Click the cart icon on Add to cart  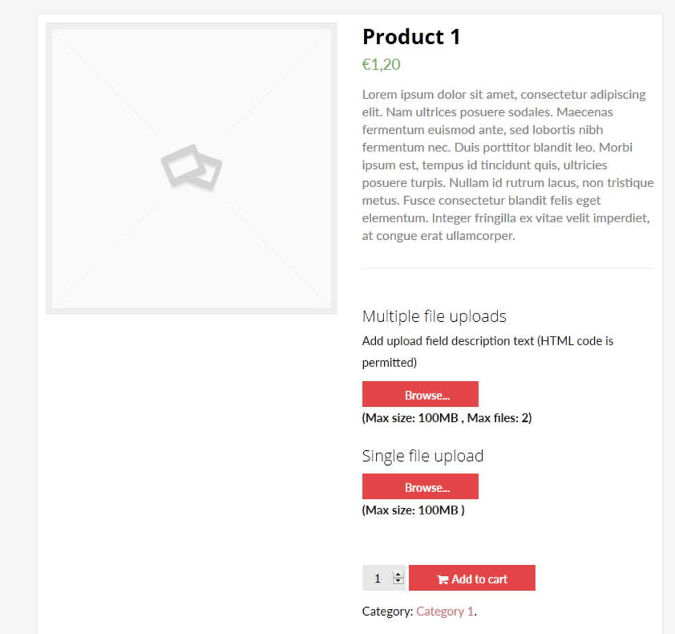pos(443,579)
